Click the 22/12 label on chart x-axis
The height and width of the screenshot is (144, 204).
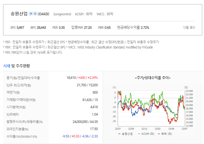click(144, 129)
